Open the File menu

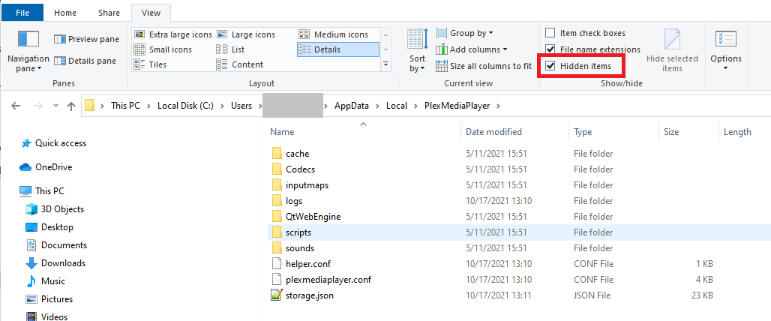click(x=22, y=13)
